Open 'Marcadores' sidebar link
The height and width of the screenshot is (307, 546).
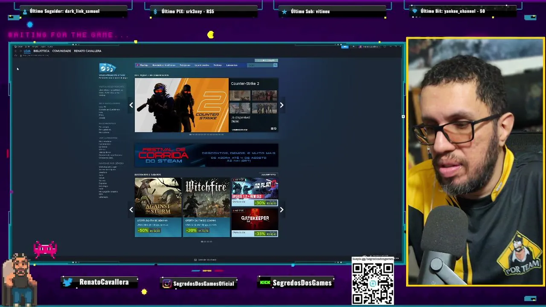click(x=104, y=133)
